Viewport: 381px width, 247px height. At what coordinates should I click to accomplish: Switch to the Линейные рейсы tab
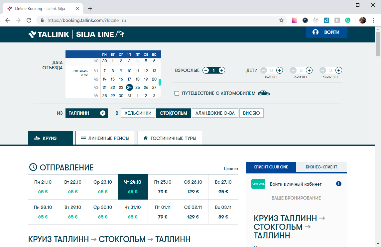(x=105, y=138)
